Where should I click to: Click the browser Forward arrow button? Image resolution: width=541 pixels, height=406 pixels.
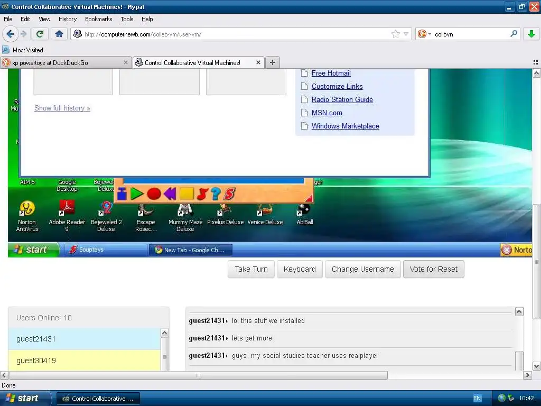click(23, 34)
